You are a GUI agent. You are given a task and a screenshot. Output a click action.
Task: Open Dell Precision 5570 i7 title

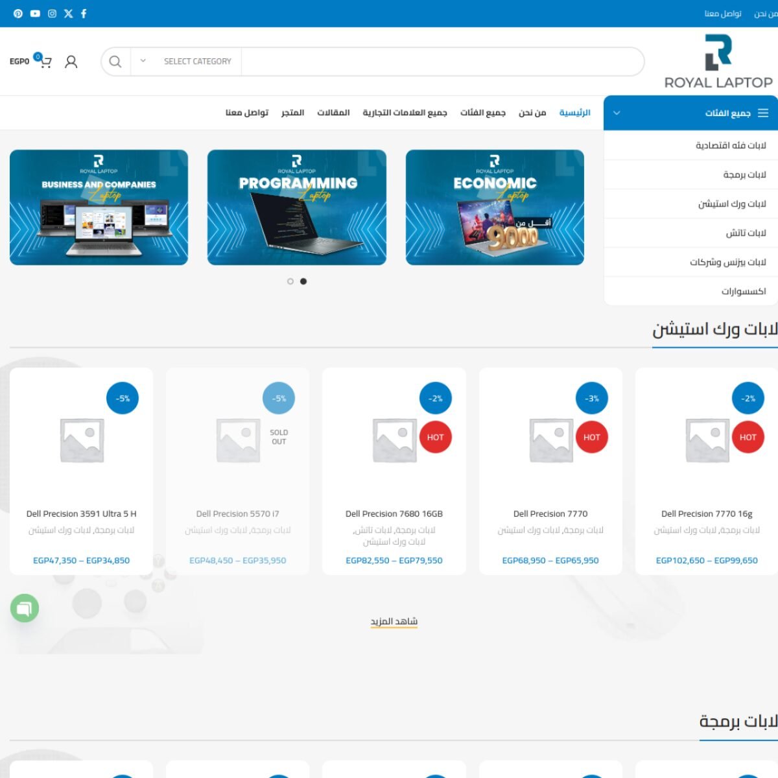click(238, 513)
